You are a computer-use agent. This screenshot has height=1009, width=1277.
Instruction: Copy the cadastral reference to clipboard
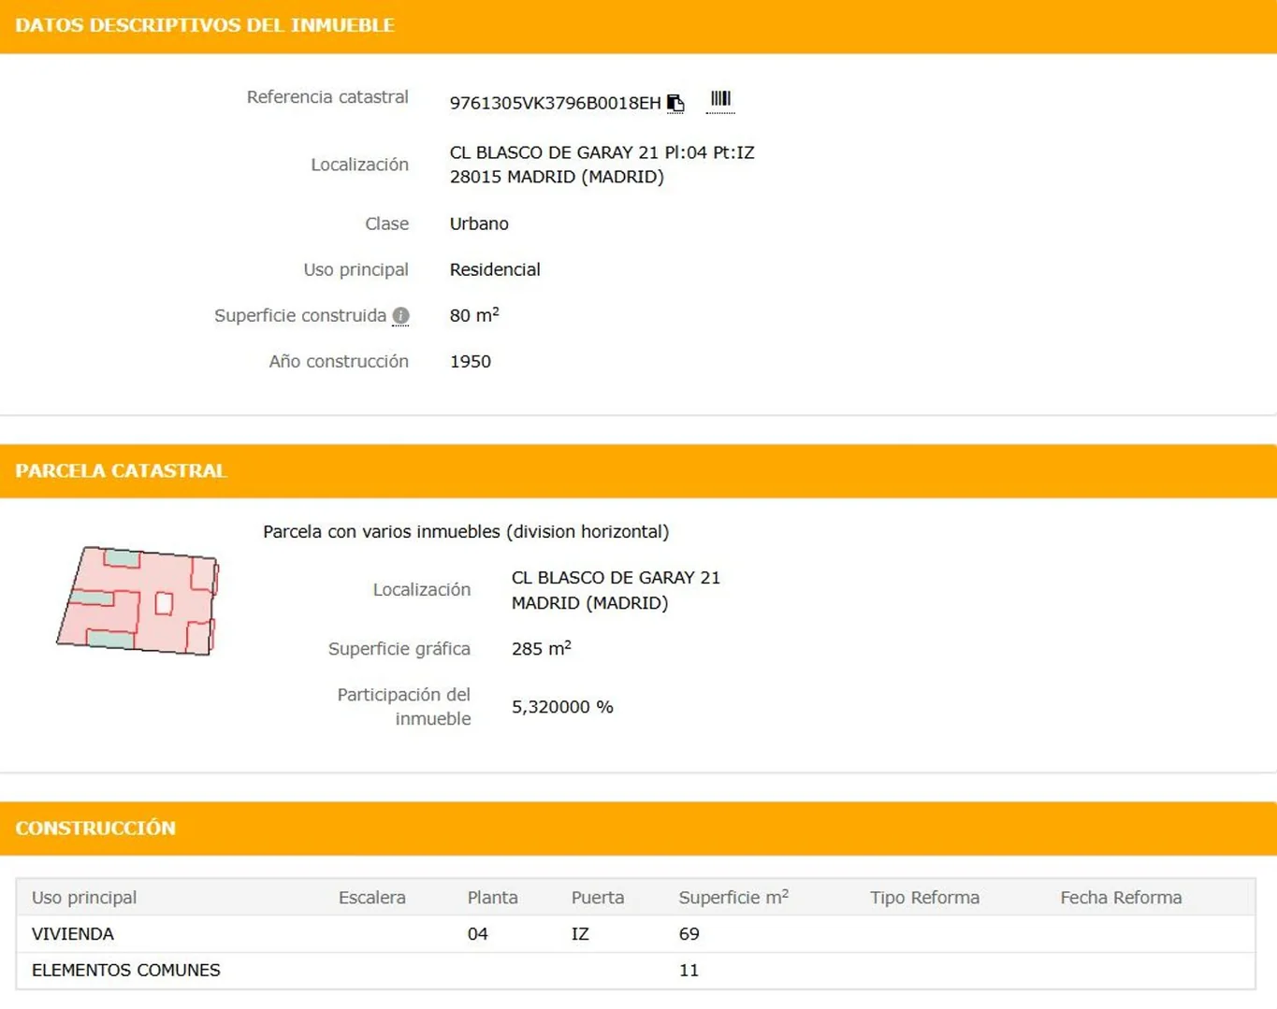[675, 103]
